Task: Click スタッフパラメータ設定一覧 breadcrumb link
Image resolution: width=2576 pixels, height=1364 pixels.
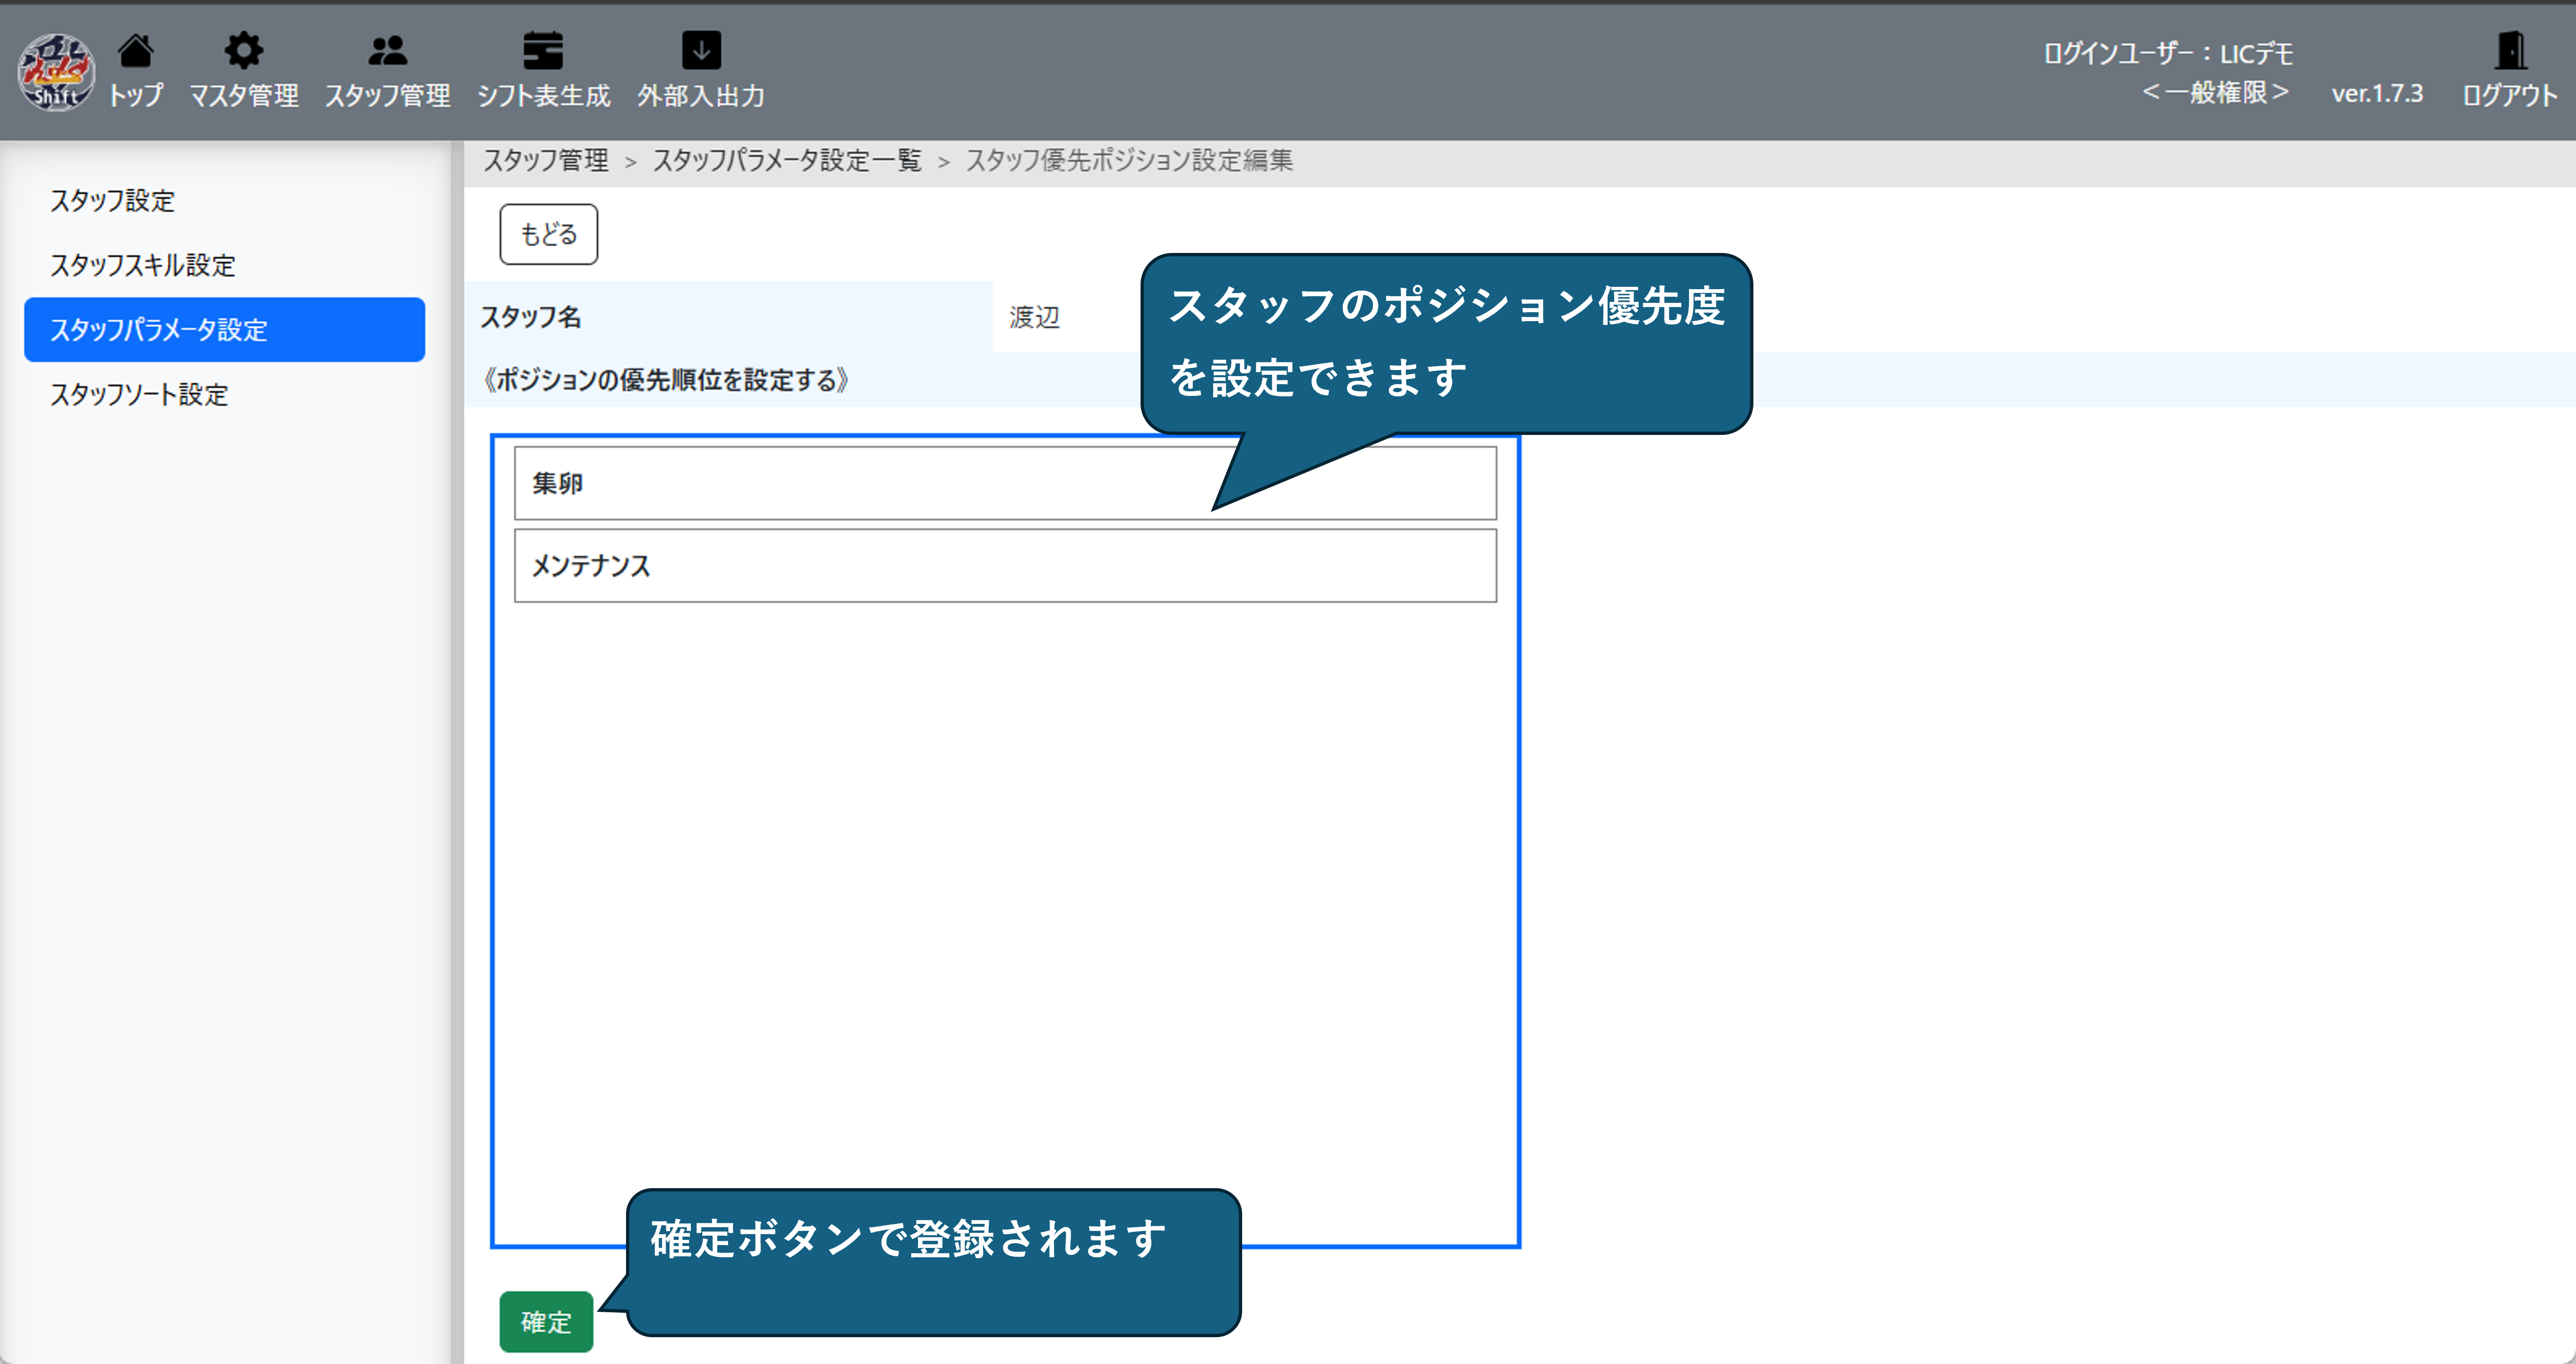Action: click(x=787, y=161)
